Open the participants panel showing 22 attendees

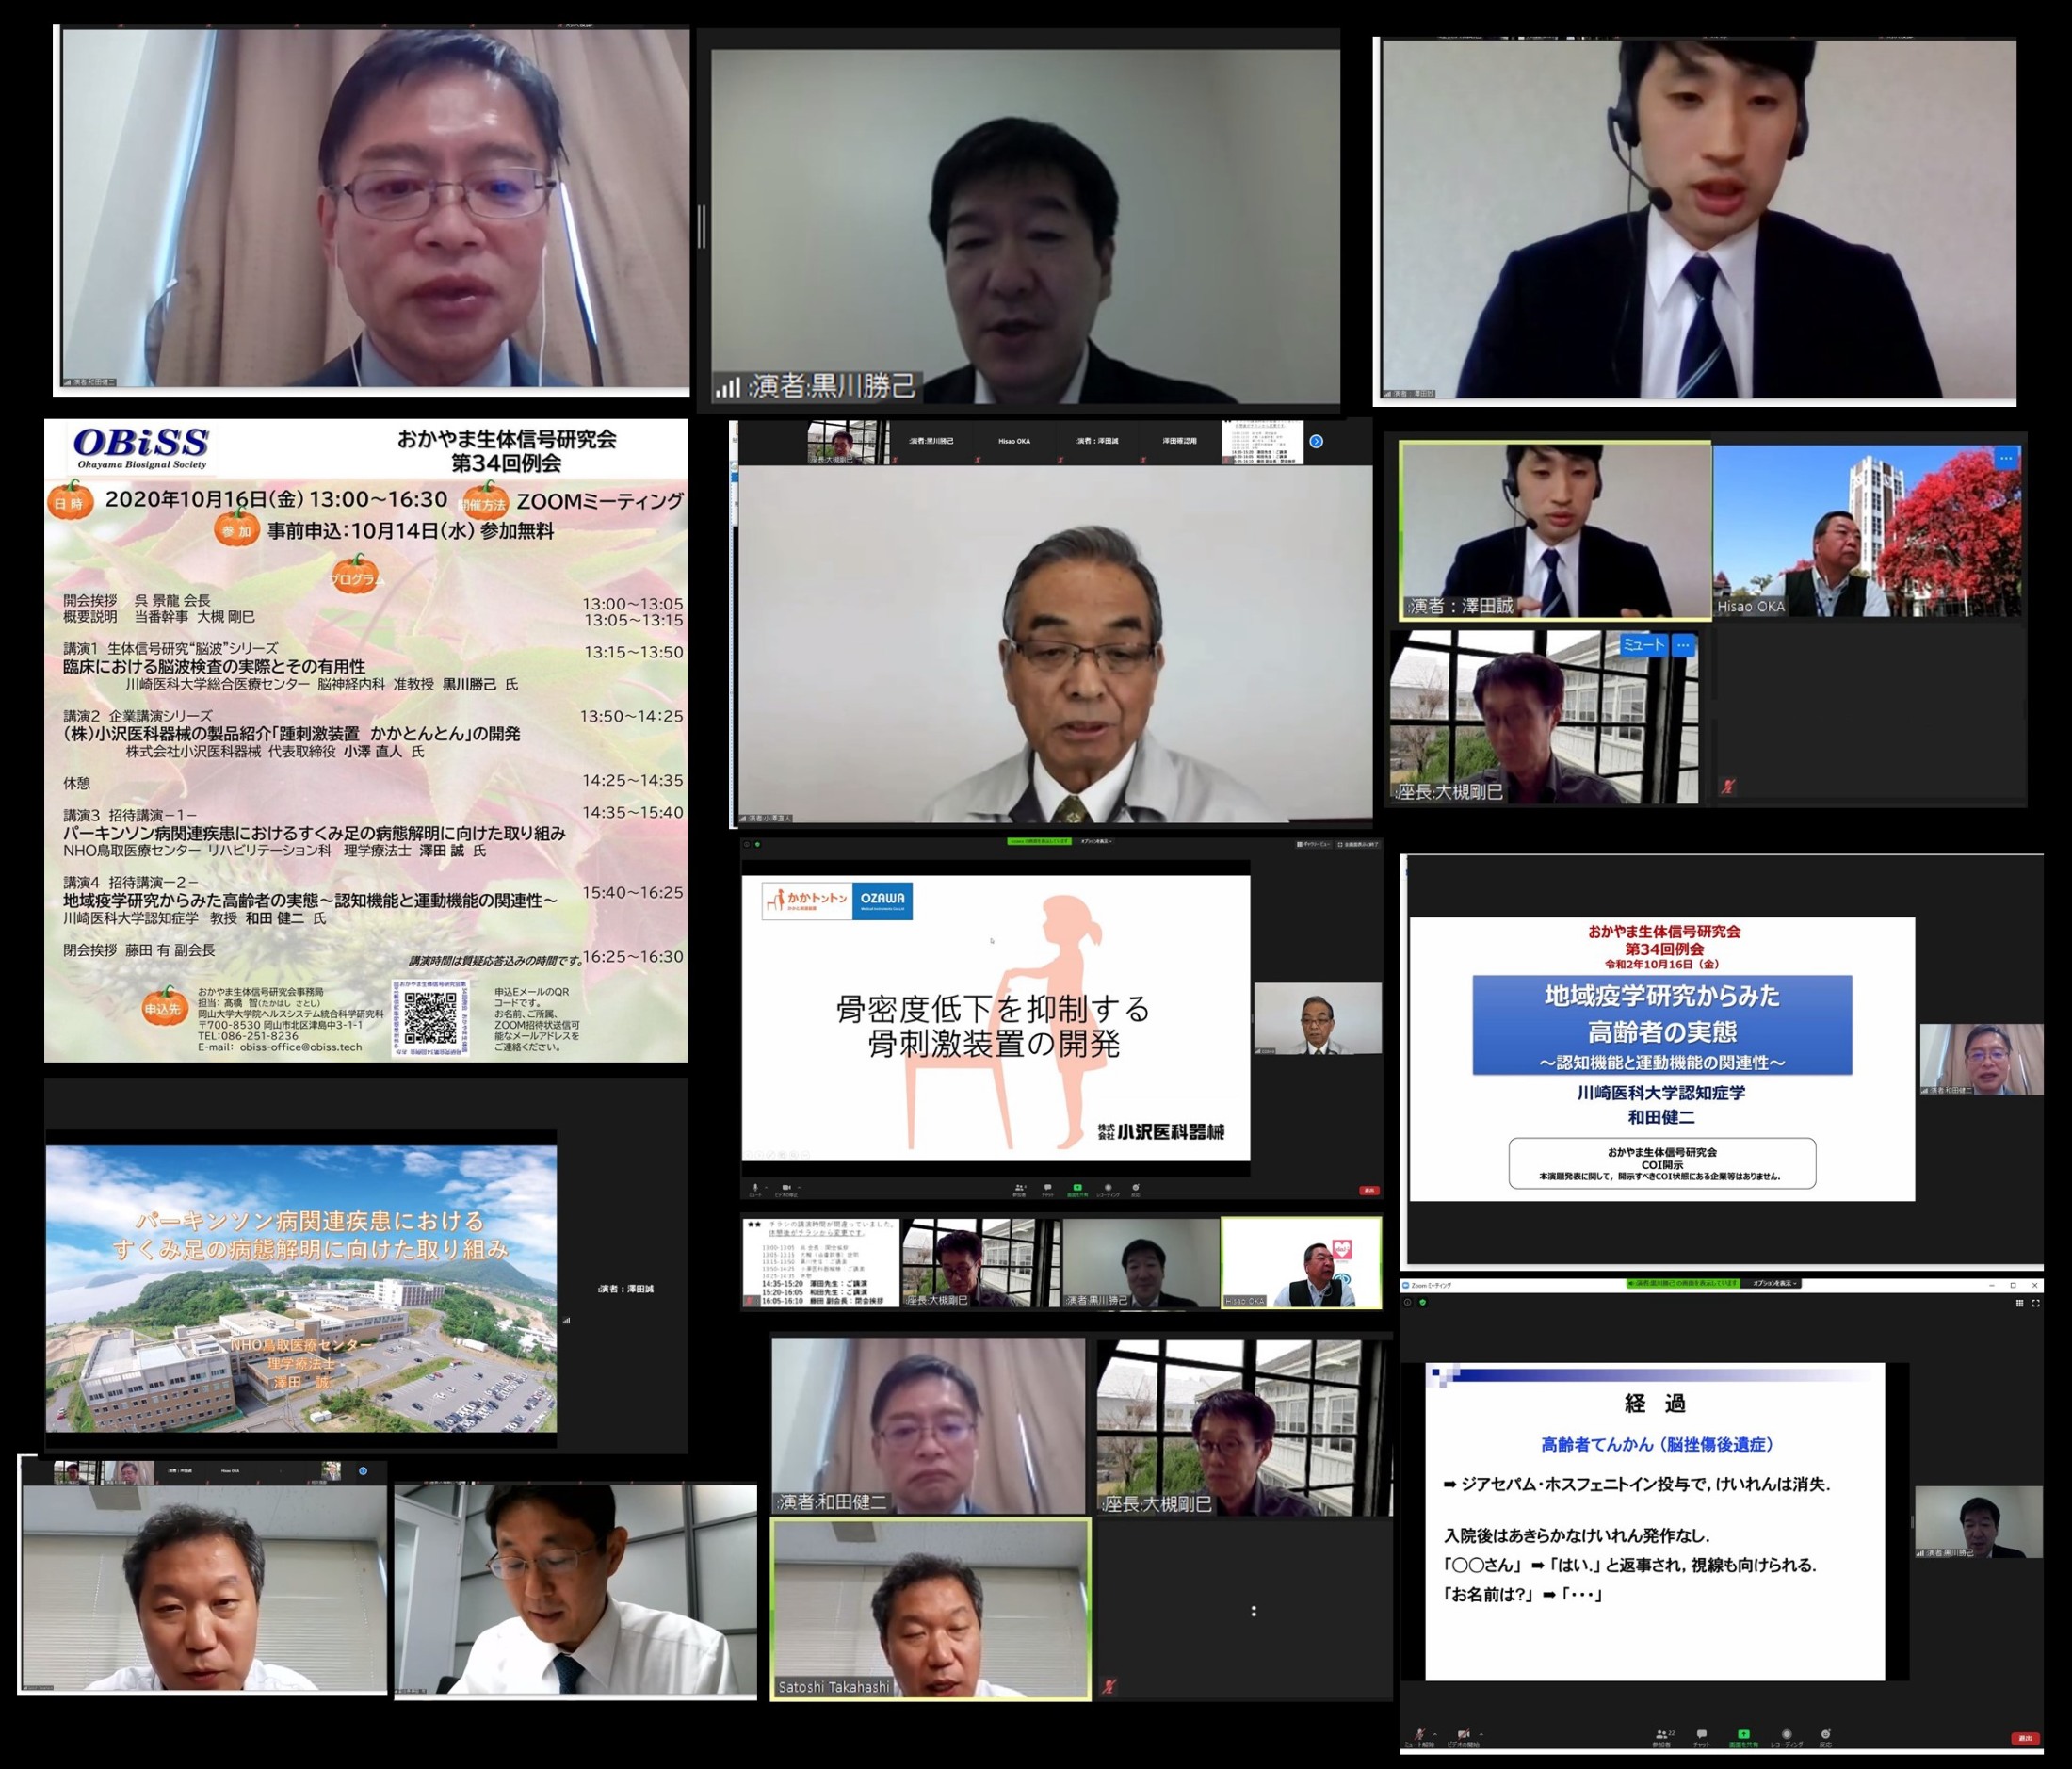pyautogui.click(x=1662, y=1735)
